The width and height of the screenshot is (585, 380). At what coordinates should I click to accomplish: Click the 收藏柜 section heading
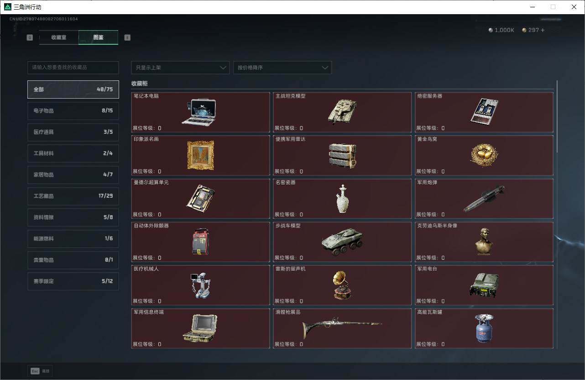click(x=139, y=84)
